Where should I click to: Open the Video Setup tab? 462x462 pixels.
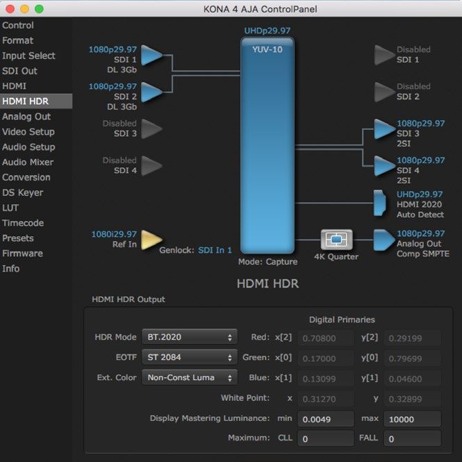tap(36, 132)
